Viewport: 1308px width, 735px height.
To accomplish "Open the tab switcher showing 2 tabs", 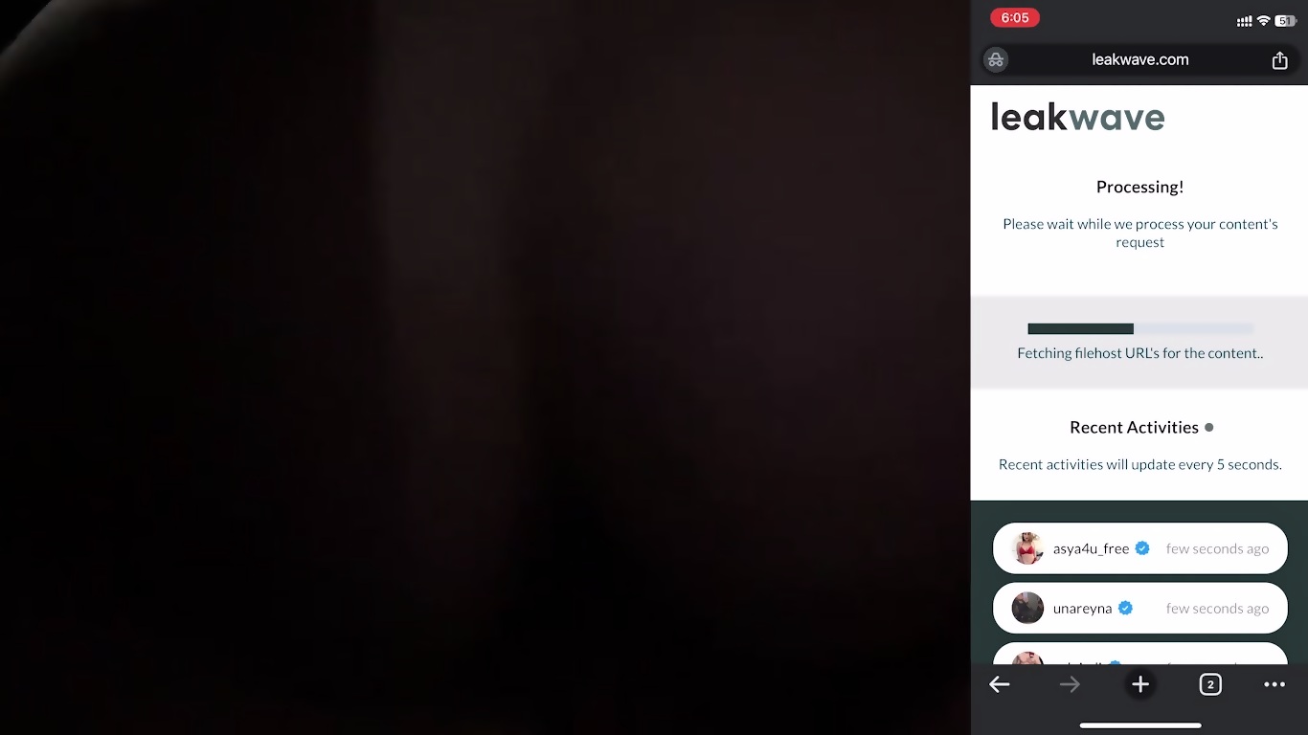I will 1210,684.
